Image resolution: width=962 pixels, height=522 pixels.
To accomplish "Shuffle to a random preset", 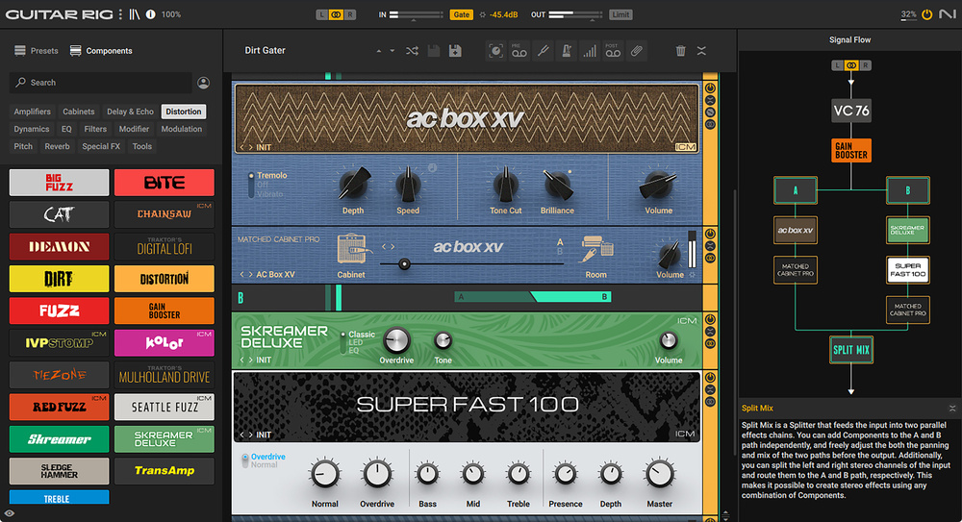I will click(x=412, y=51).
